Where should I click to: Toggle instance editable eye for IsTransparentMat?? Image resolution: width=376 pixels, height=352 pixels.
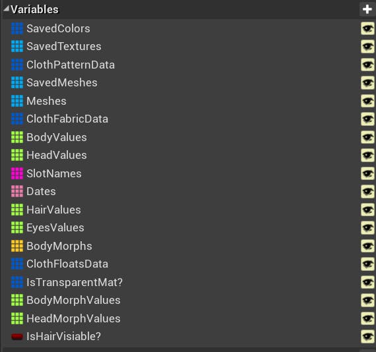point(367,282)
